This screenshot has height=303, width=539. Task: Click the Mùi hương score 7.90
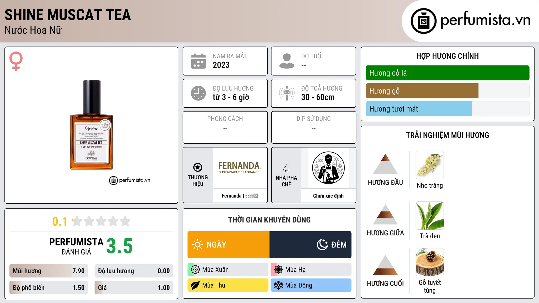coord(78,271)
